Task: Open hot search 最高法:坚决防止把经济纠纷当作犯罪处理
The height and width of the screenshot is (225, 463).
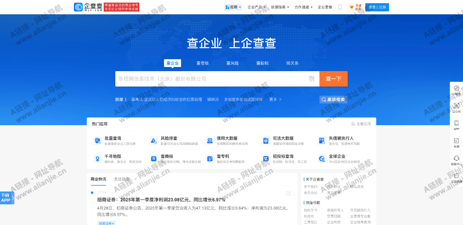Action: [167, 99]
